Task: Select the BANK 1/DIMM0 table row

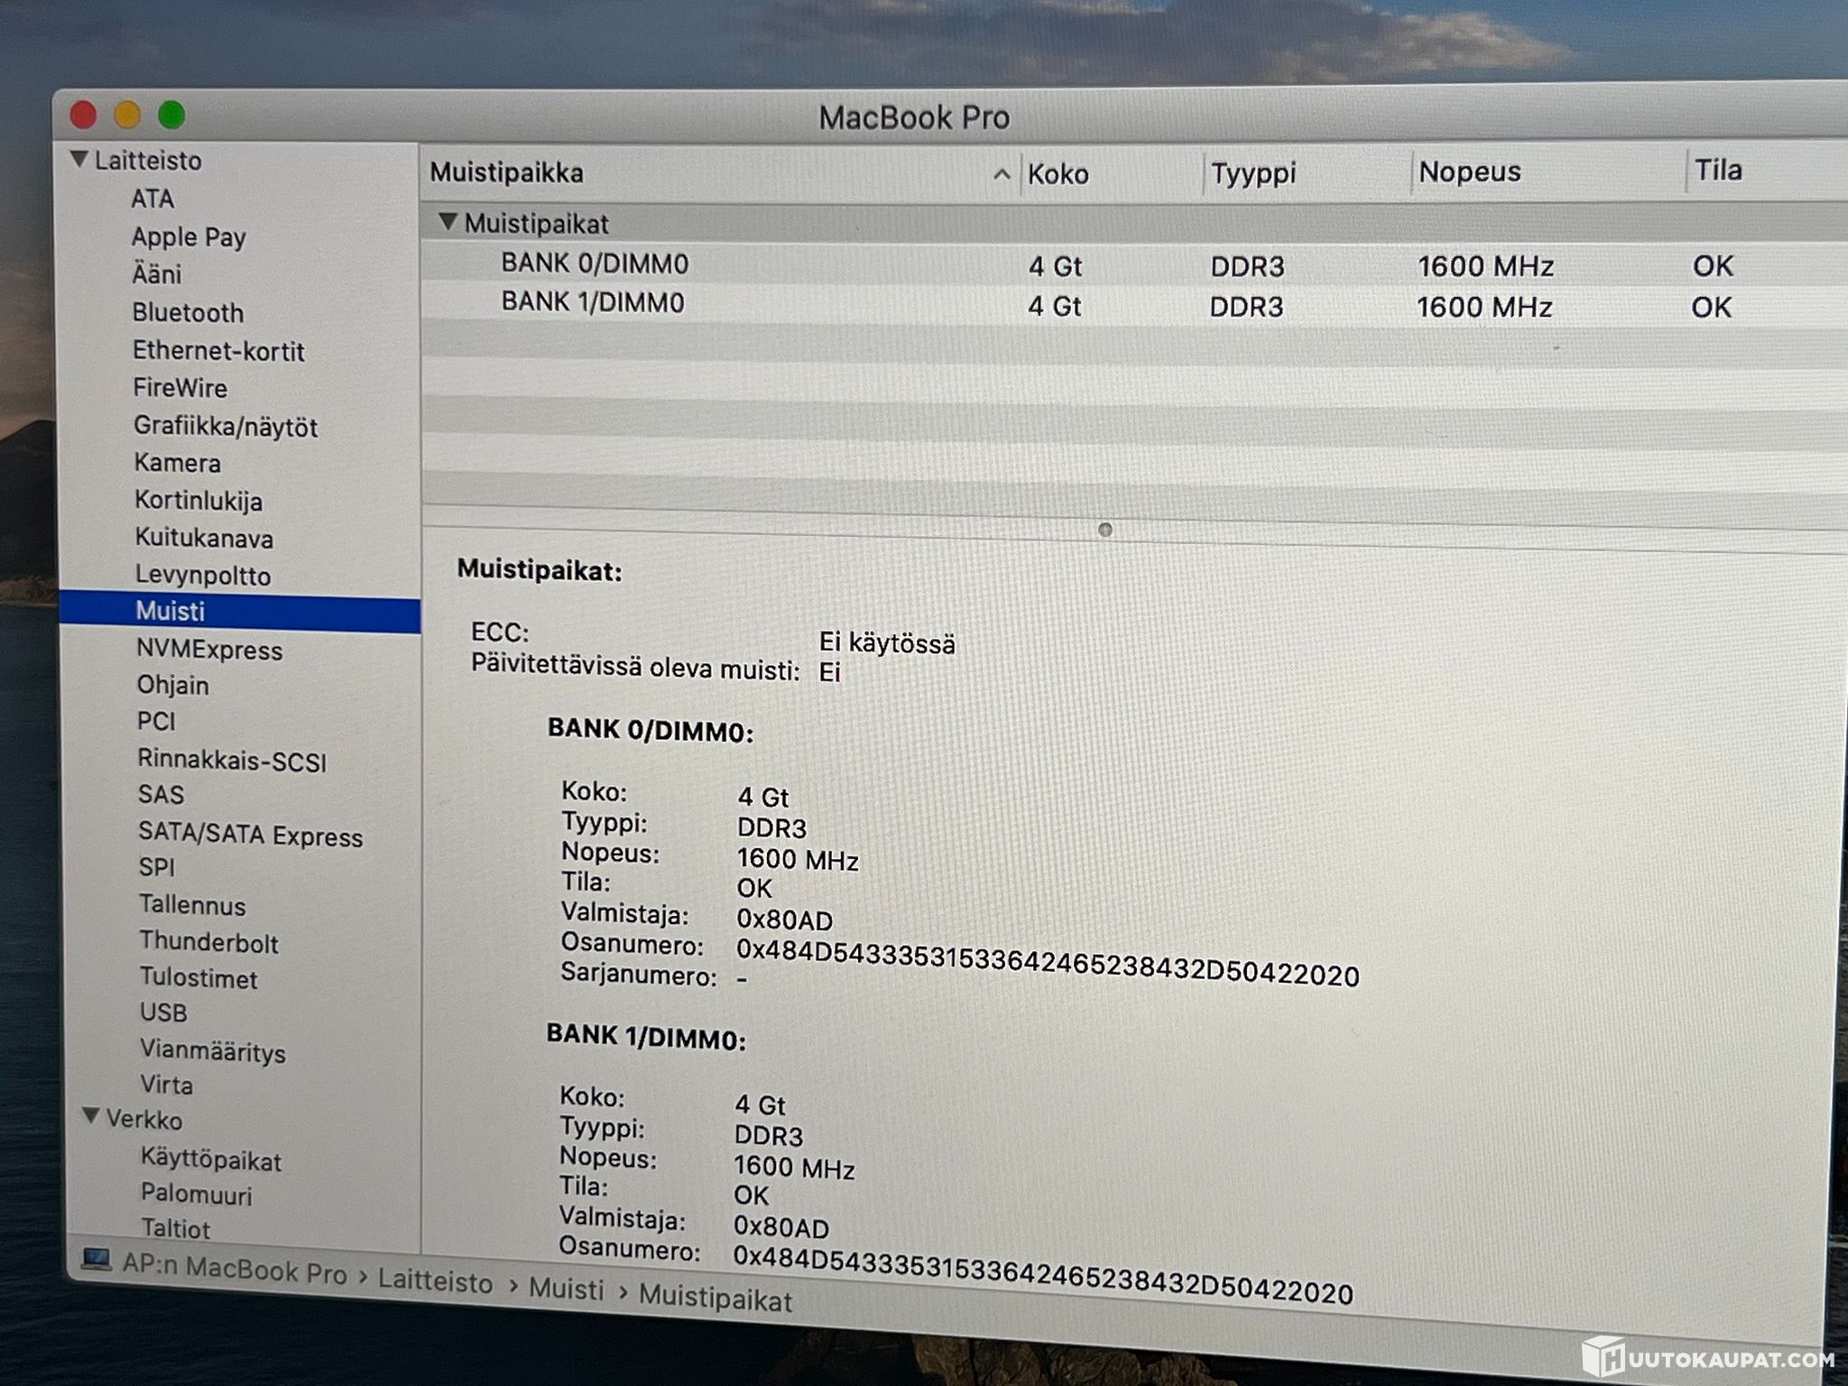Action: pyautogui.click(x=1133, y=305)
